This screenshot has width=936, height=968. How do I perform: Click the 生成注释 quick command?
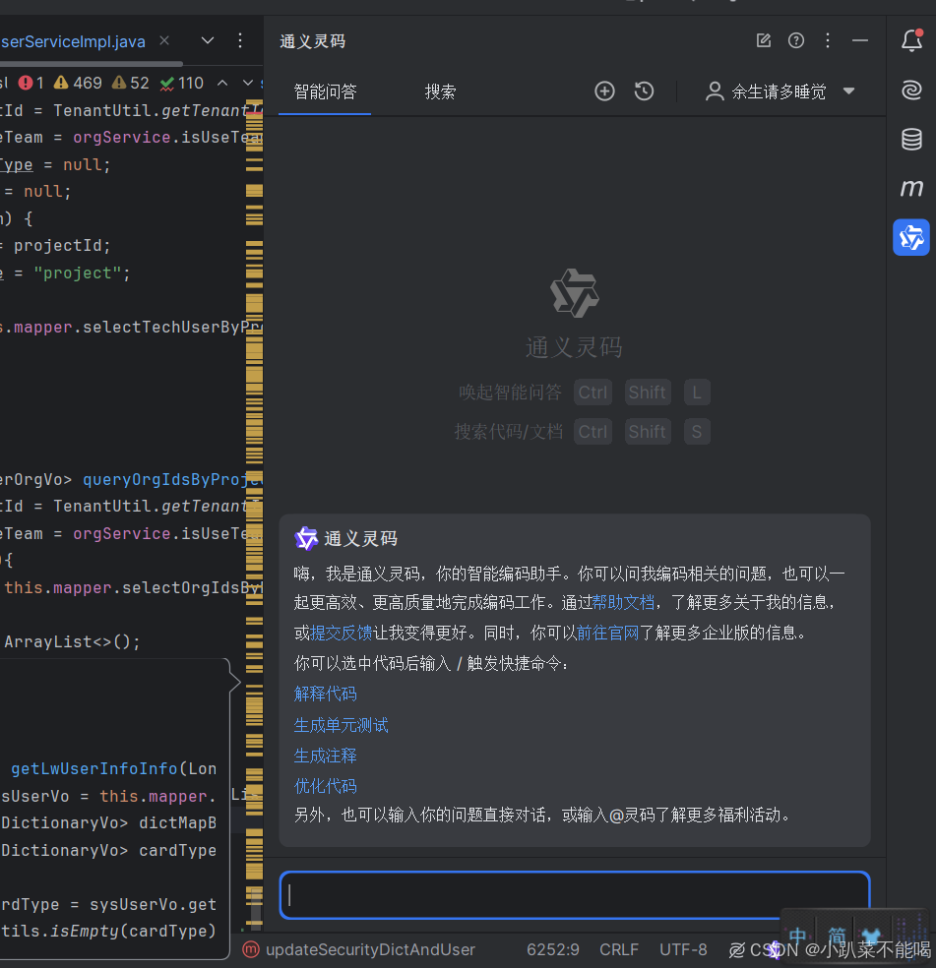(x=325, y=756)
